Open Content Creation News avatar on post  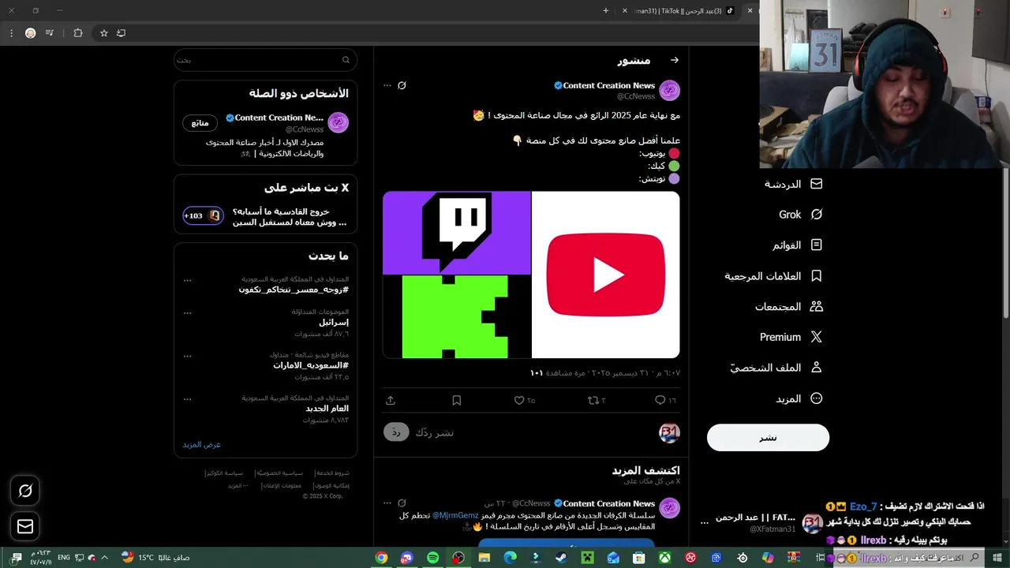[669, 90]
